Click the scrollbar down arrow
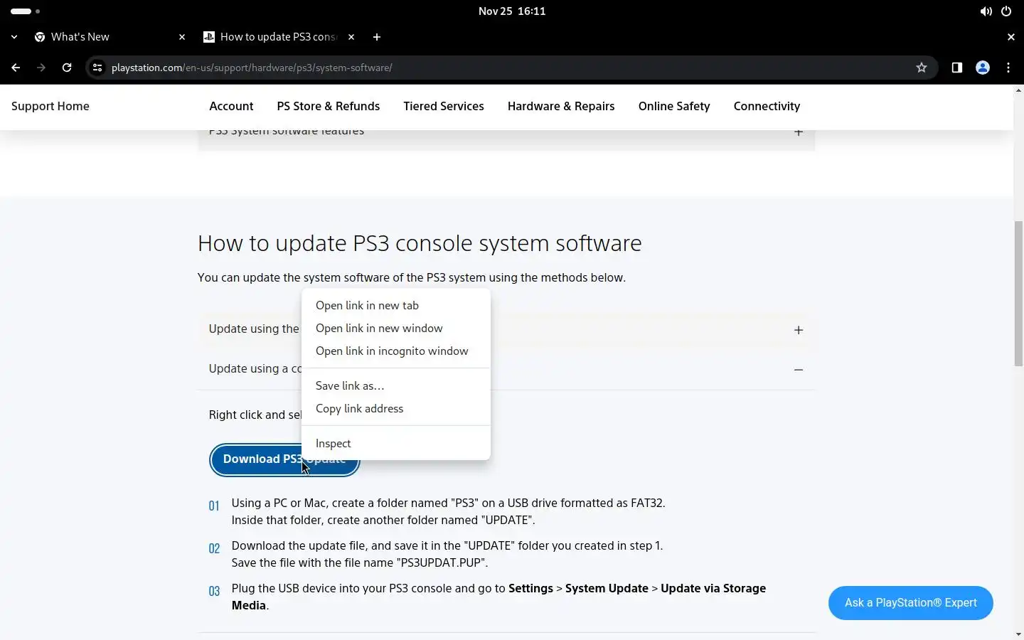Viewport: 1024px width, 640px height. 1018,634
